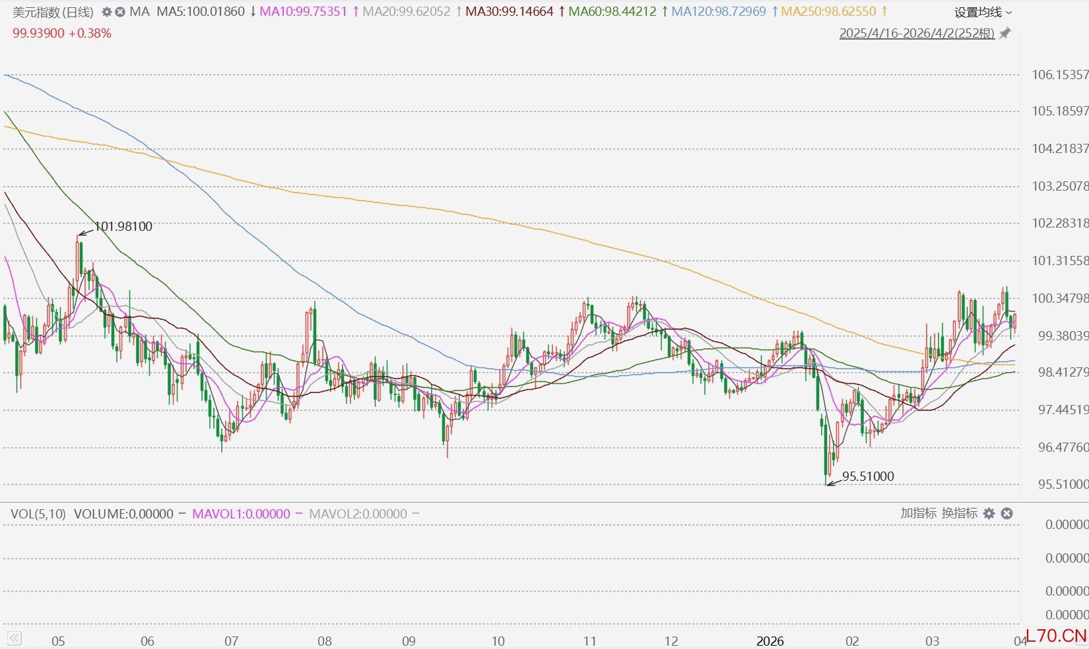Open MA indicator settings gear
The height and width of the screenshot is (649, 1089).
pyautogui.click(x=106, y=12)
